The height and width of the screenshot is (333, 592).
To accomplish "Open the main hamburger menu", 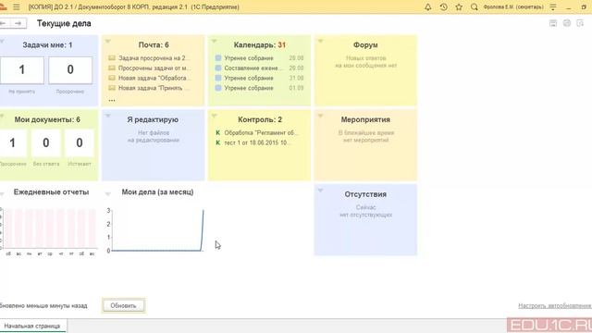I will (x=17, y=6).
